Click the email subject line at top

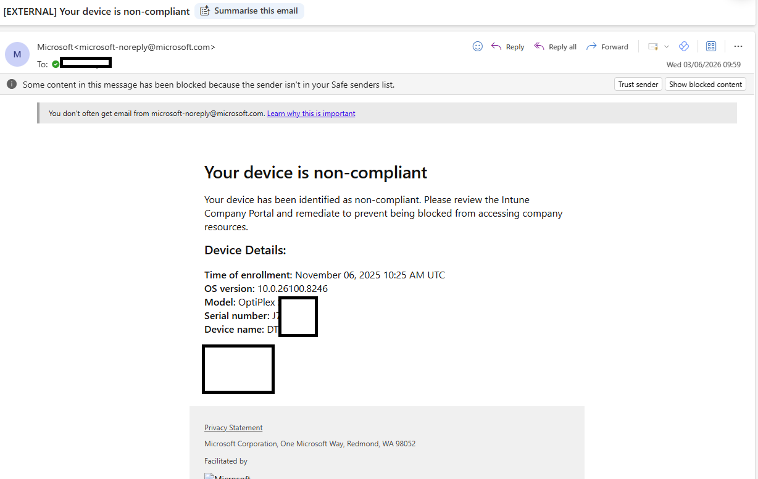(x=96, y=12)
